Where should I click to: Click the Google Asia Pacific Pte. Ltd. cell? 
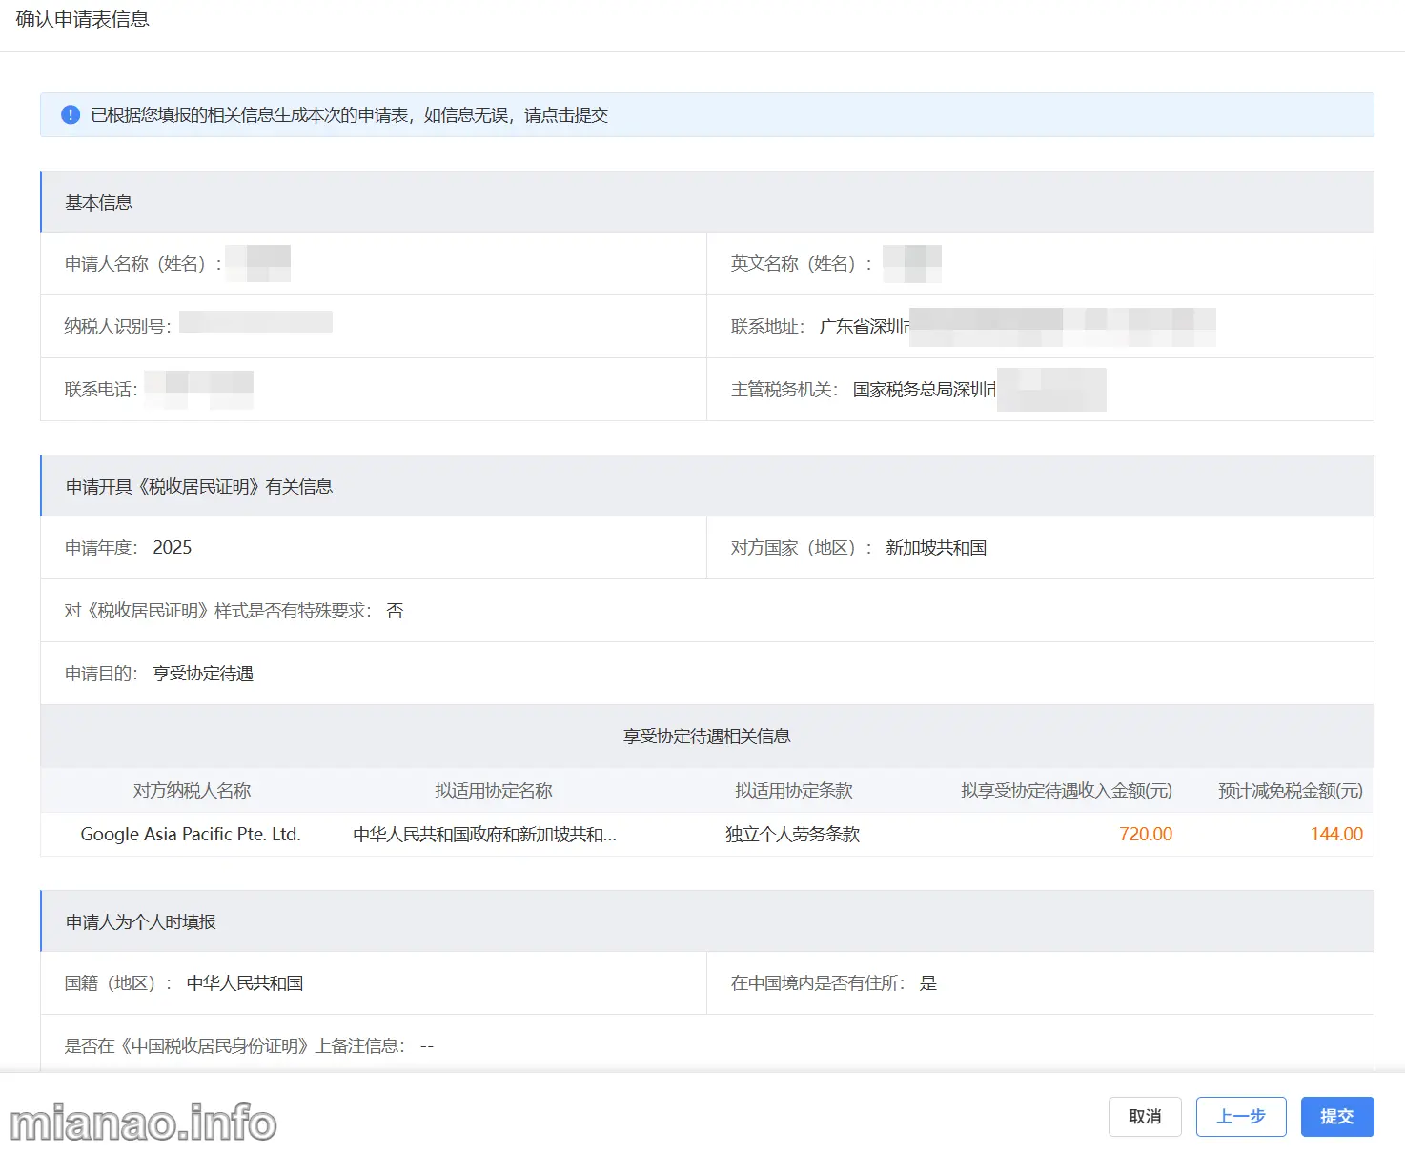(x=191, y=835)
